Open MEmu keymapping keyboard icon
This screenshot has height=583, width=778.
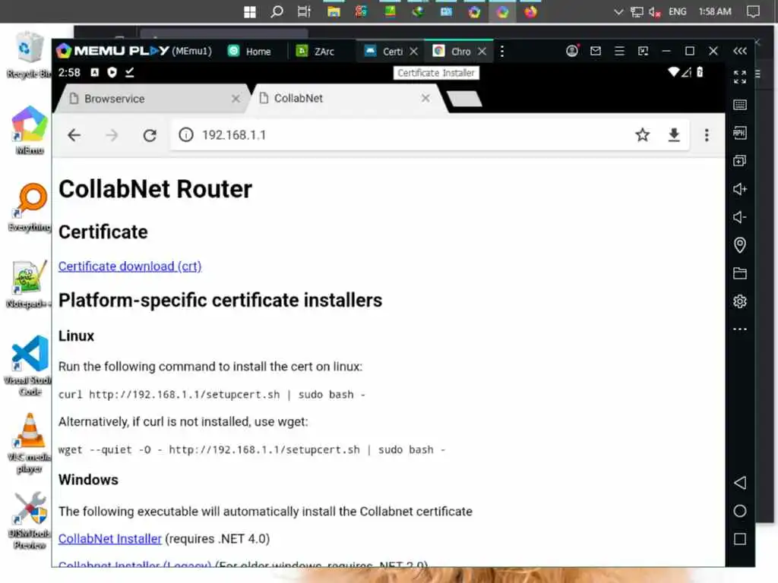pos(740,105)
